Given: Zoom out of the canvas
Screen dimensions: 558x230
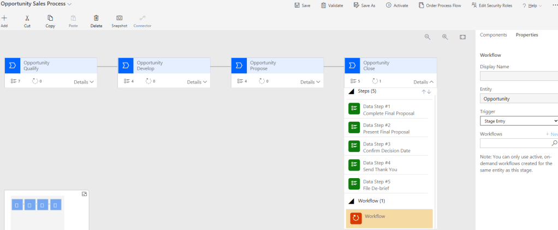Looking at the screenshot, I should tap(428, 37).
